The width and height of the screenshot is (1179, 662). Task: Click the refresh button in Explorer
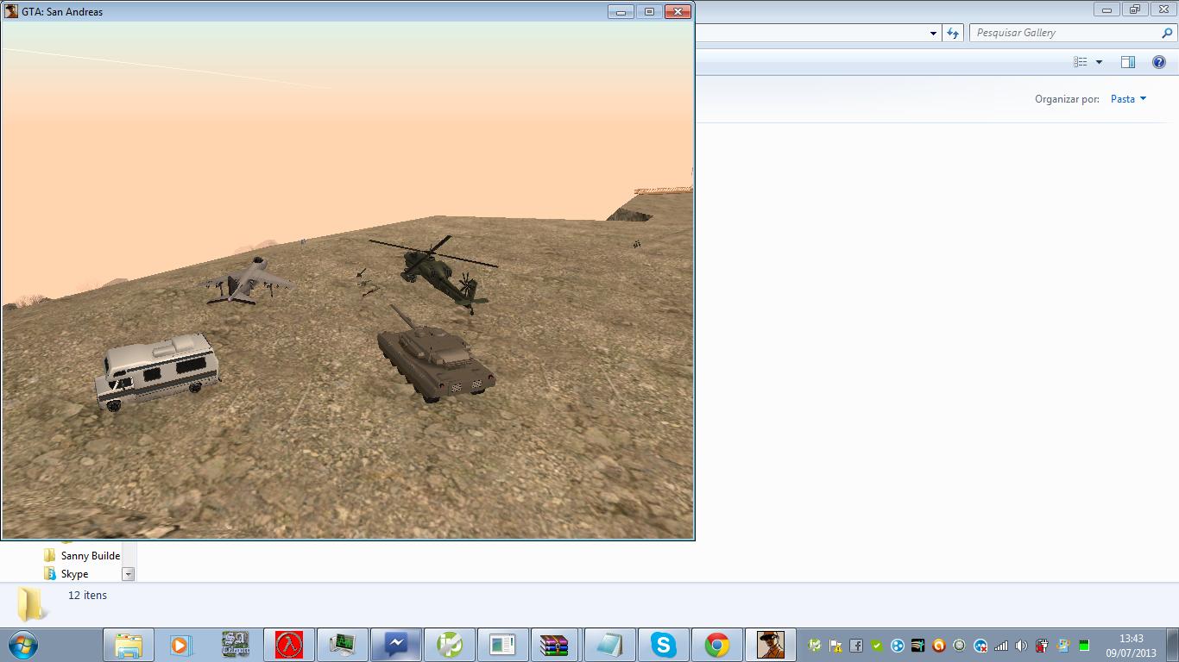[953, 33]
